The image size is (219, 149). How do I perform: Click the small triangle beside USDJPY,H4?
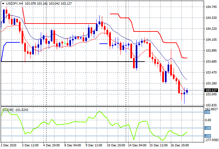tap(3, 4)
